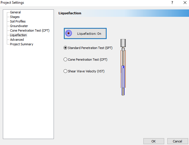Pick Shear Wave Velocity (VST) radio option
This screenshot has height=145, width=189.
[65, 71]
